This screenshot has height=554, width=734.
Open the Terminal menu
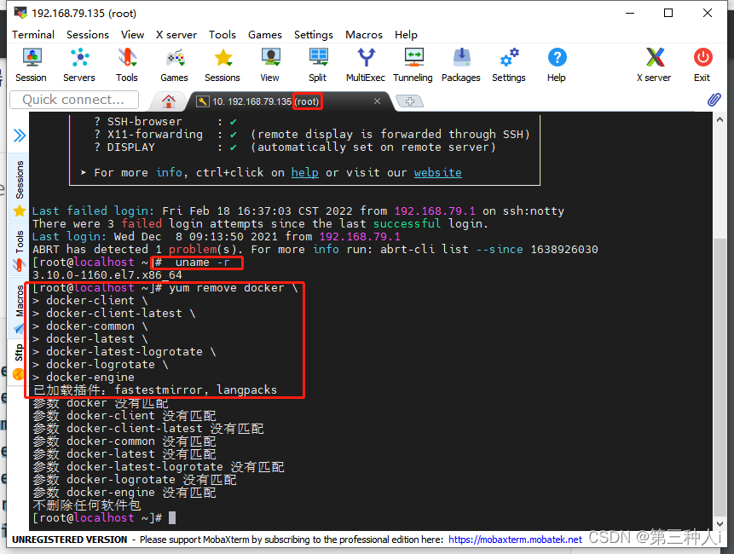click(x=33, y=35)
